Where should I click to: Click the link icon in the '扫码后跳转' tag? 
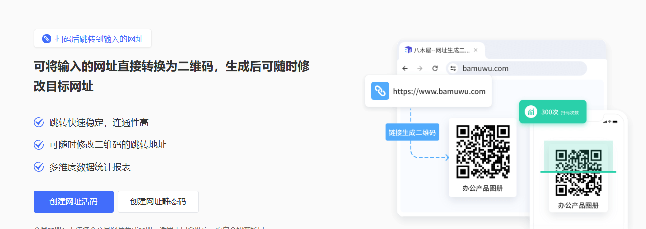click(47, 39)
